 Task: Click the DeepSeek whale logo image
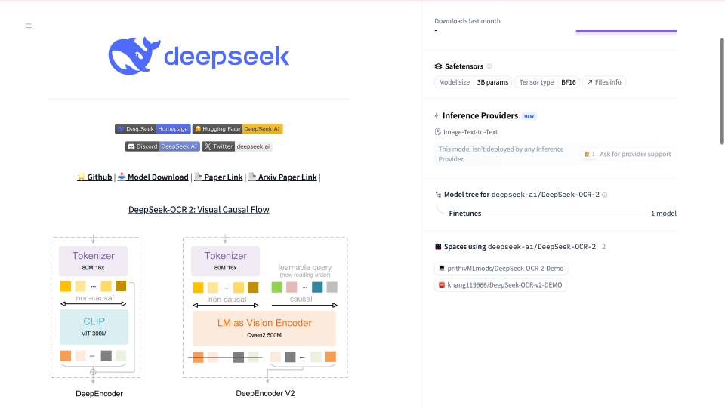[199, 56]
